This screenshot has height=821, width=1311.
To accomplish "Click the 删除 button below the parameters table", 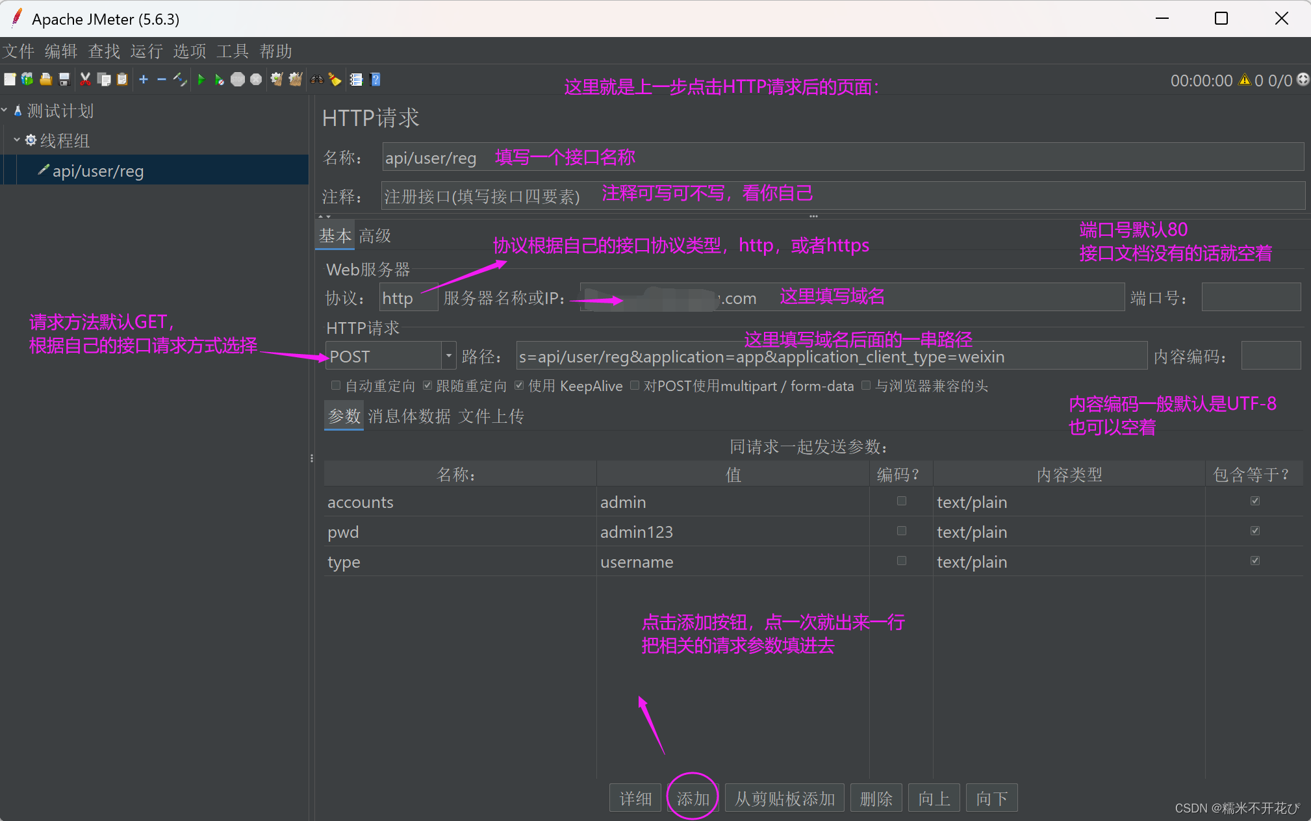I will (876, 798).
